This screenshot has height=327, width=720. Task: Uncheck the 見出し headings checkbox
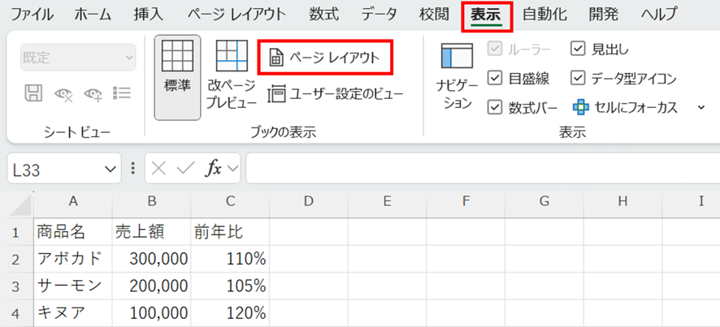[578, 49]
